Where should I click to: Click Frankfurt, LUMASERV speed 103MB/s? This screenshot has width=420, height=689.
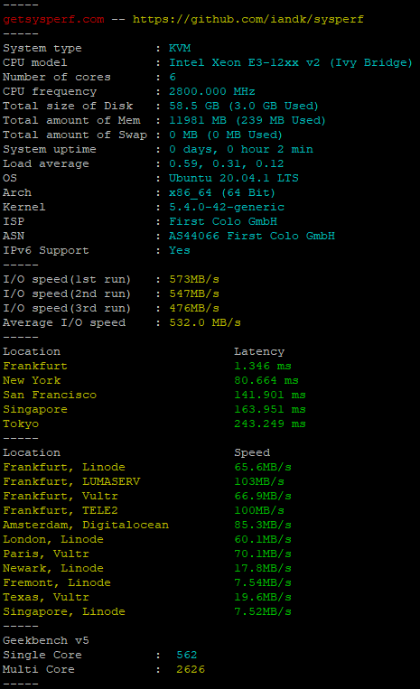coord(259,481)
